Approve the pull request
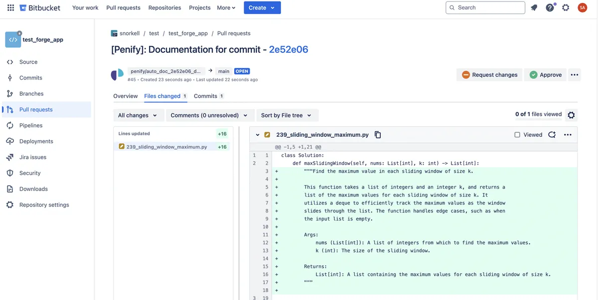 tap(545, 75)
